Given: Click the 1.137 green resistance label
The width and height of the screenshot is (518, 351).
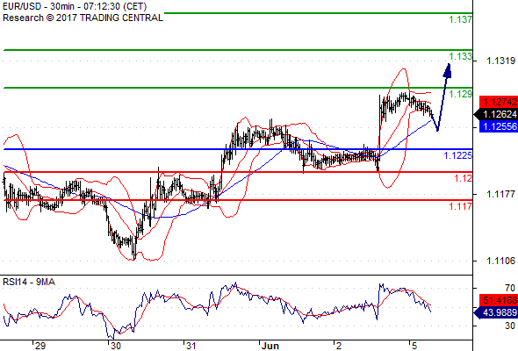Looking at the screenshot, I should click(461, 19).
